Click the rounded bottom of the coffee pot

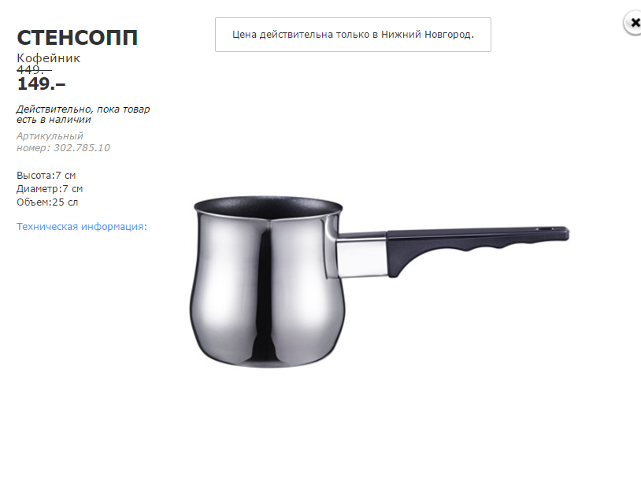pos(268,355)
